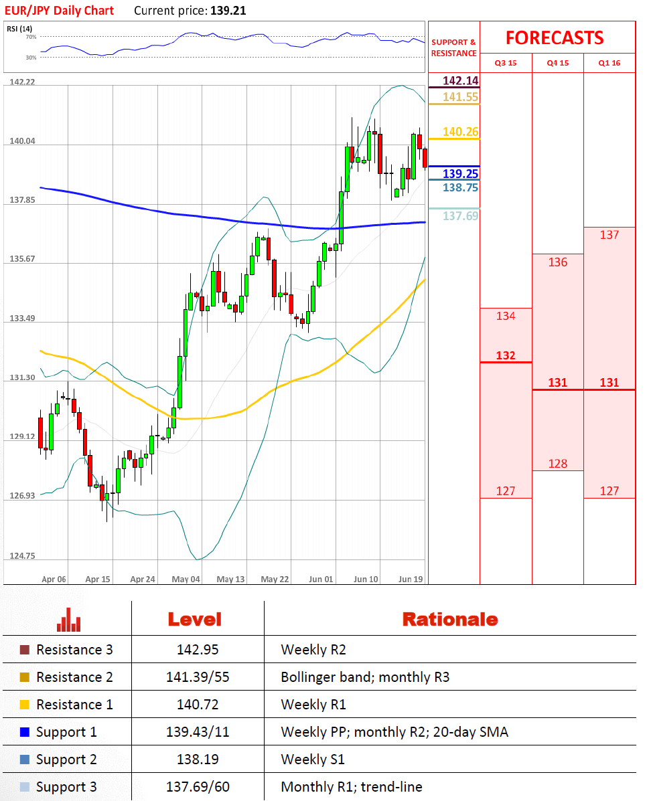Select the Resistance 3 row label

point(74,650)
